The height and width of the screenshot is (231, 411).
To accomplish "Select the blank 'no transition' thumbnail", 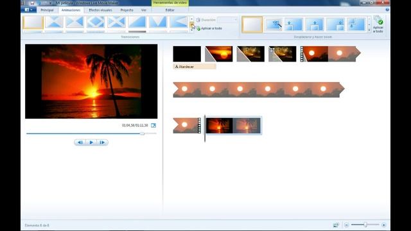I will 33,22.
